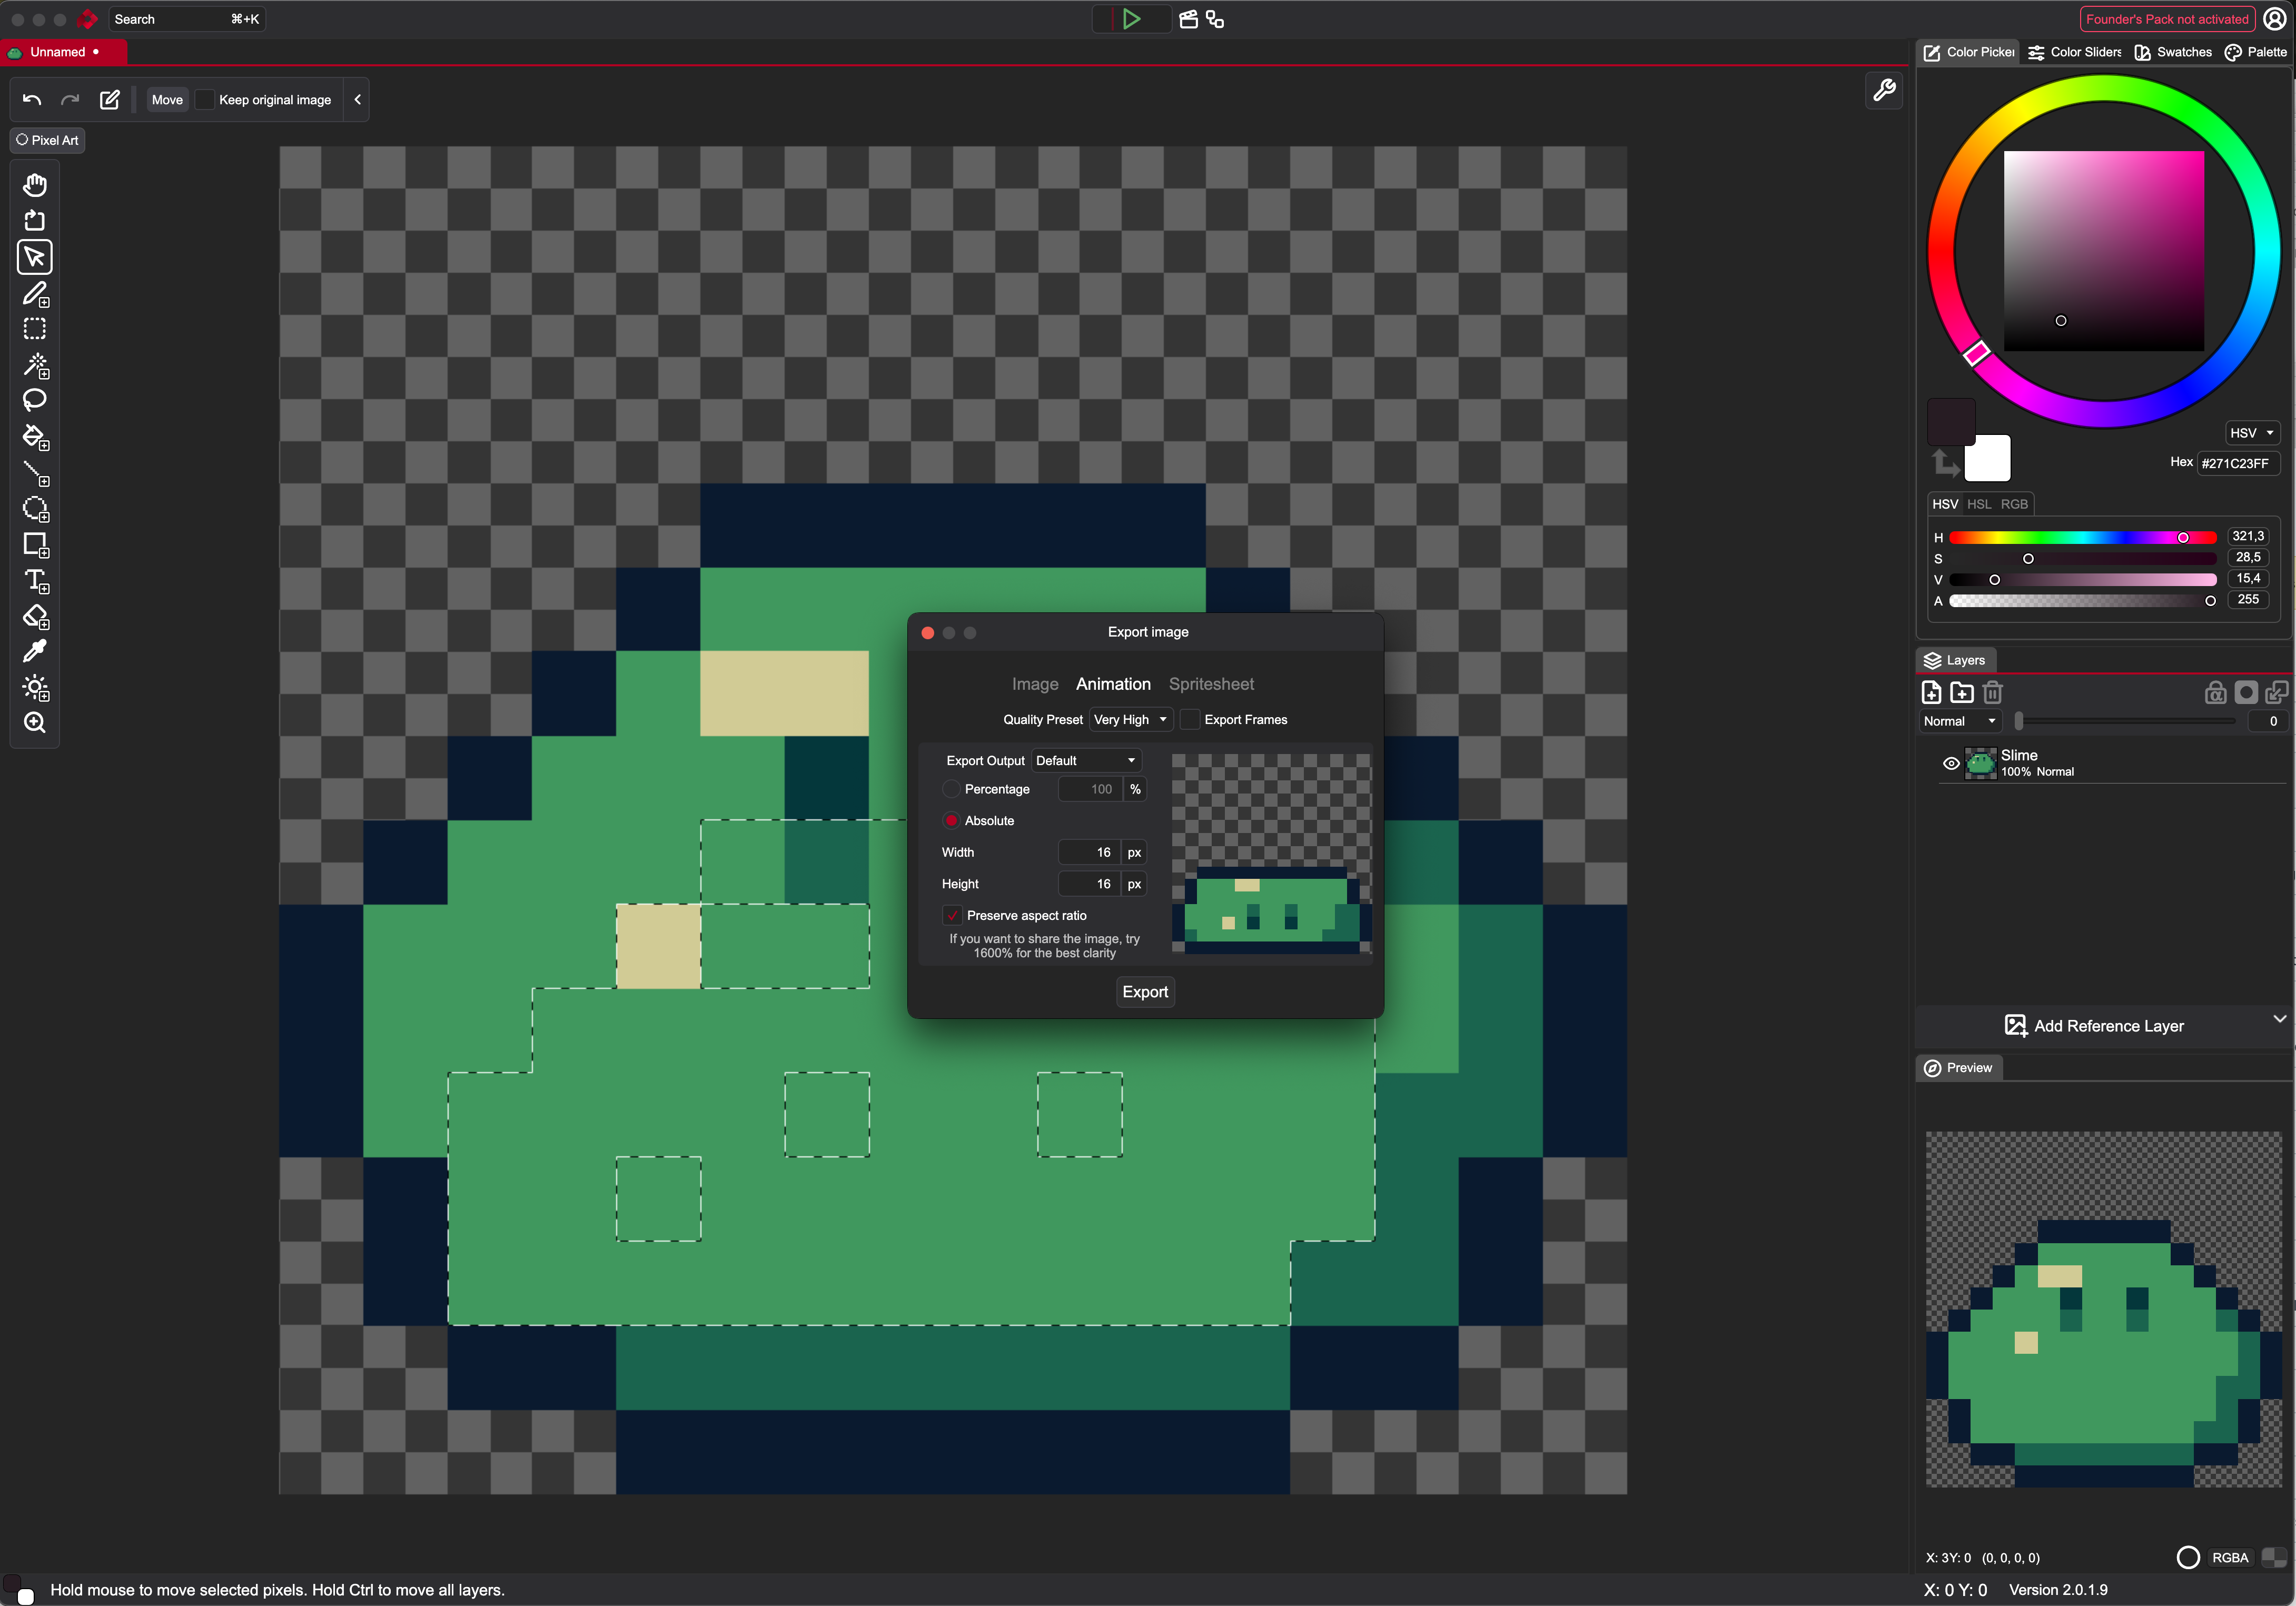Select the Flood Fill bucket tool

pos(35,437)
